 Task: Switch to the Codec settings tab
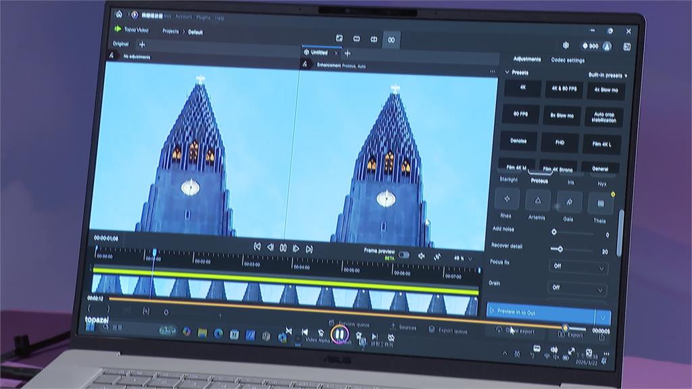(x=568, y=60)
